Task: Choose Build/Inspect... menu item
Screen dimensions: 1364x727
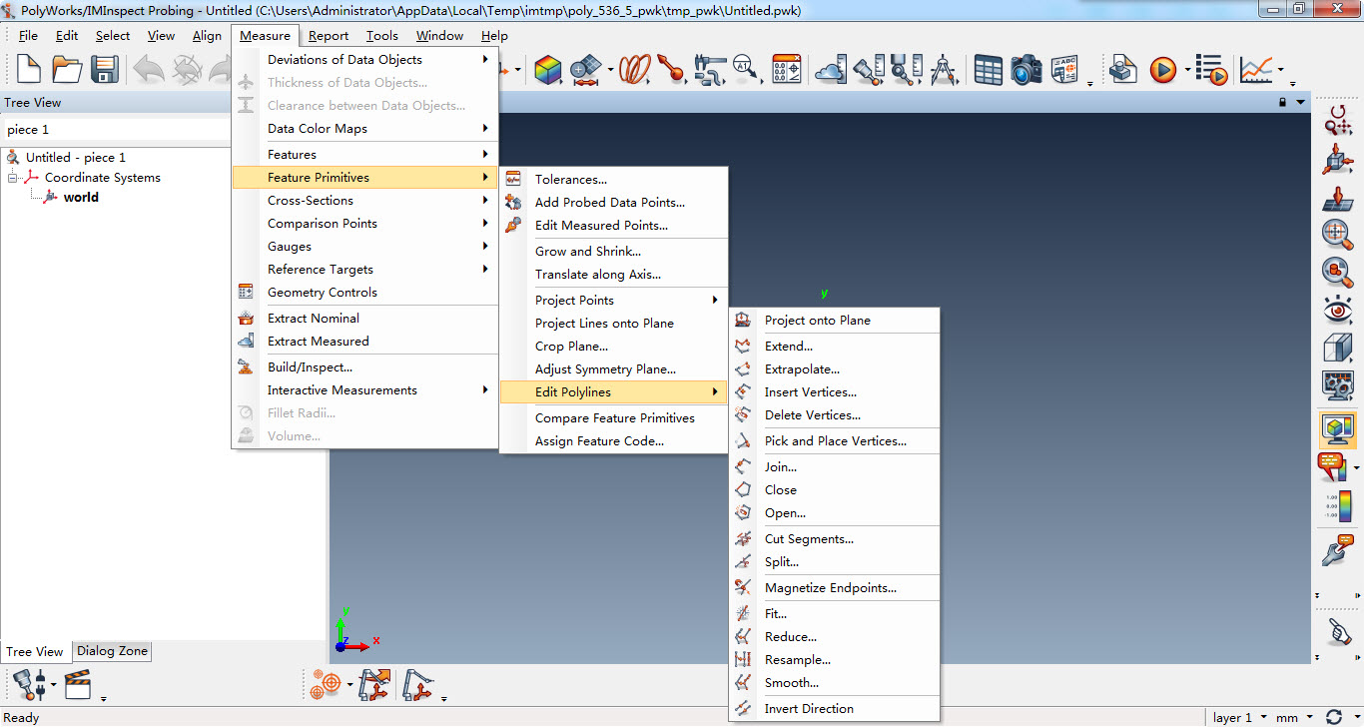Action: [x=364, y=367]
